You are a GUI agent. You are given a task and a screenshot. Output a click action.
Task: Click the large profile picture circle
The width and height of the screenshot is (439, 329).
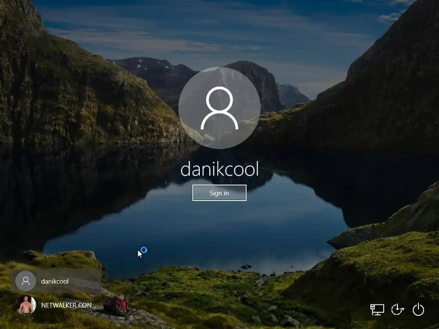(x=219, y=108)
